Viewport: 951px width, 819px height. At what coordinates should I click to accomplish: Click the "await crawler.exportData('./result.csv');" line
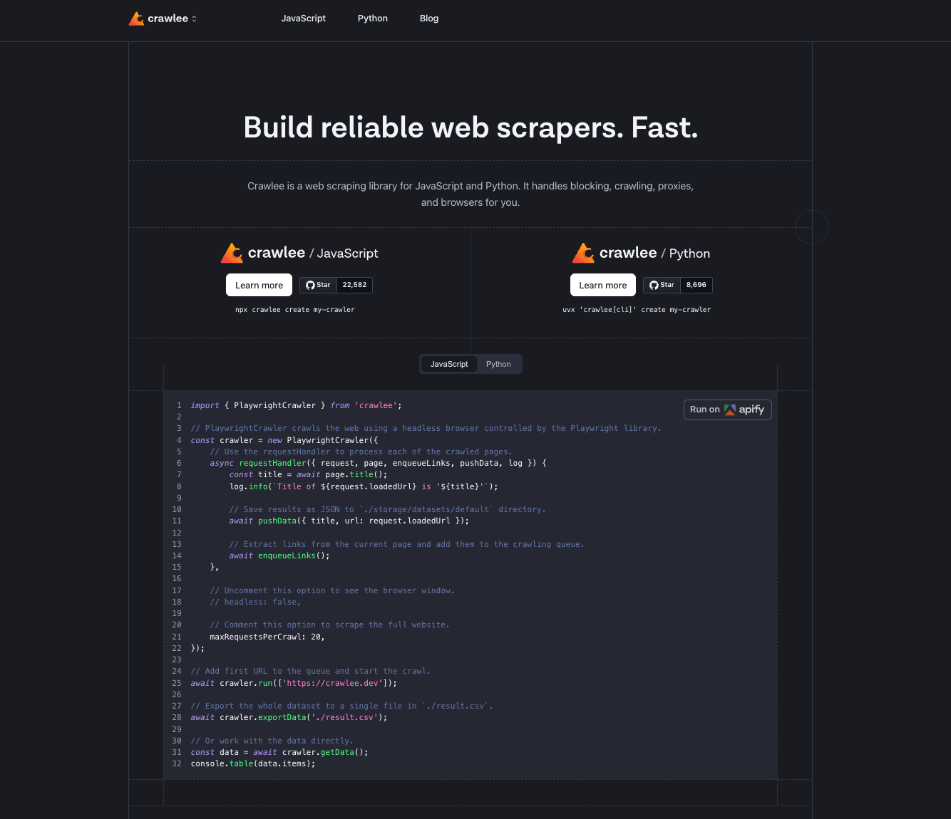click(289, 717)
